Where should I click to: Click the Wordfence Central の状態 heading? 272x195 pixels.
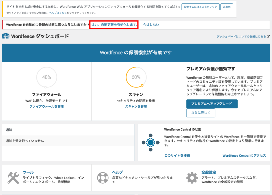[x=183, y=129]
